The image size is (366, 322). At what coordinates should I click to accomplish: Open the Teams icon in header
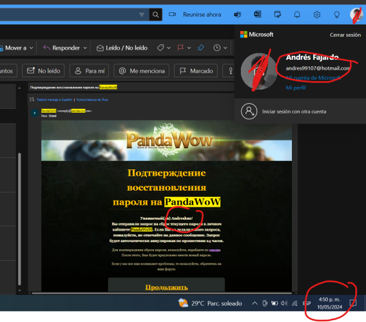pos(238,15)
